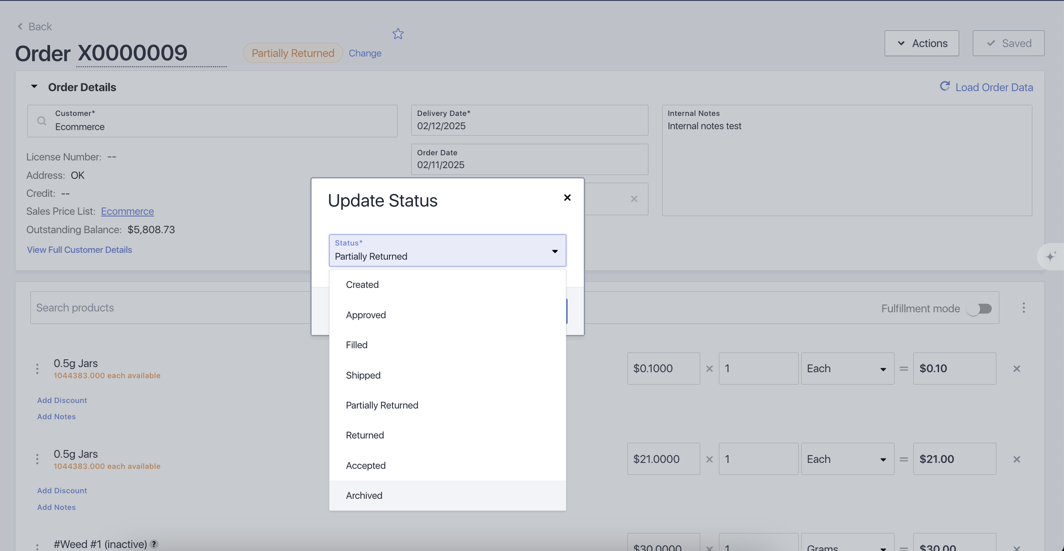Open the Each unit dropdown for $0.10 row

[847, 369]
